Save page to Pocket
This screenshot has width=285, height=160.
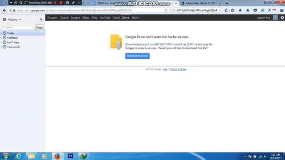(x=255, y=10)
